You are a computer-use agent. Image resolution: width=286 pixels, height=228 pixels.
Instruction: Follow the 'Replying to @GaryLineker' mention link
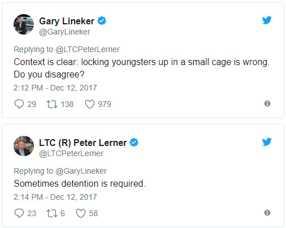click(x=81, y=171)
